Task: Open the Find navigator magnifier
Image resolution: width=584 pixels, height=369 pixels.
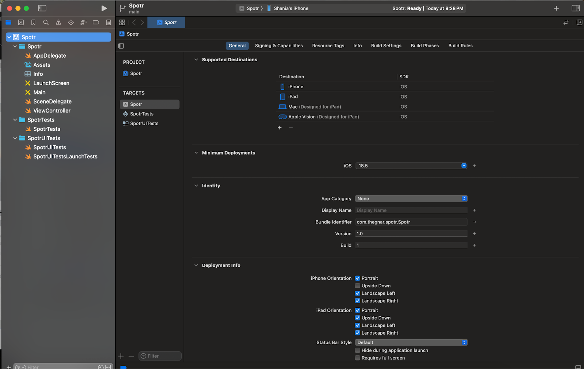Action: 46,22
